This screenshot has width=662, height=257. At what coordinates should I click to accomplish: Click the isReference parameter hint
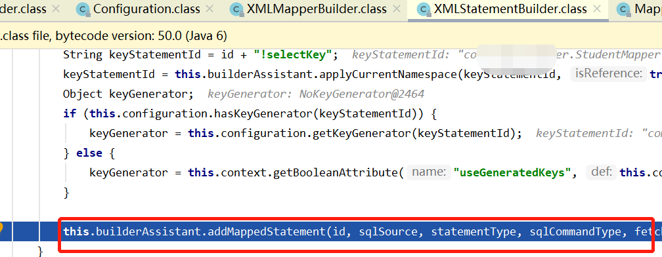608,74
